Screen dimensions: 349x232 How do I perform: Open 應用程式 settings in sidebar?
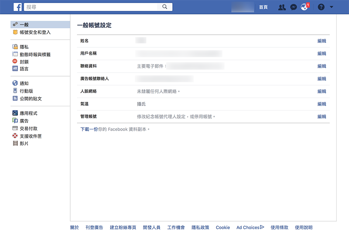coord(29,113)
